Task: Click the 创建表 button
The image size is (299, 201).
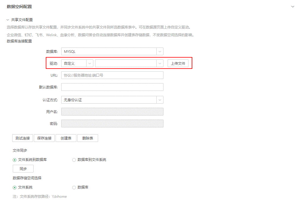Action: (66, 138)
